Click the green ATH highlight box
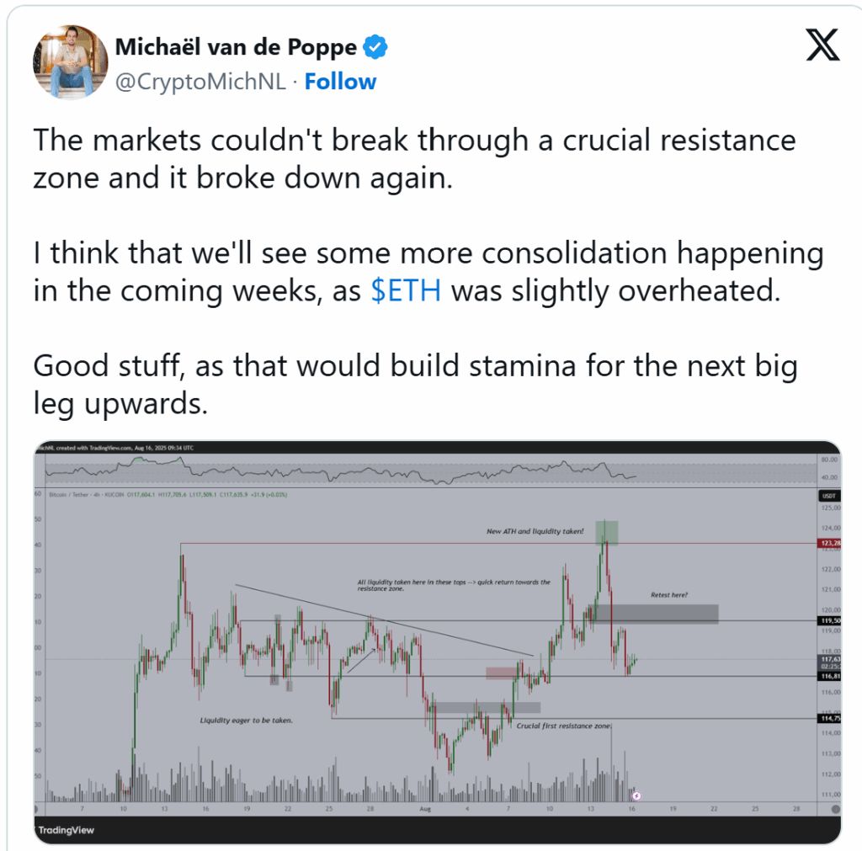Screen dimensions: 862x851 tap(607, 533)
